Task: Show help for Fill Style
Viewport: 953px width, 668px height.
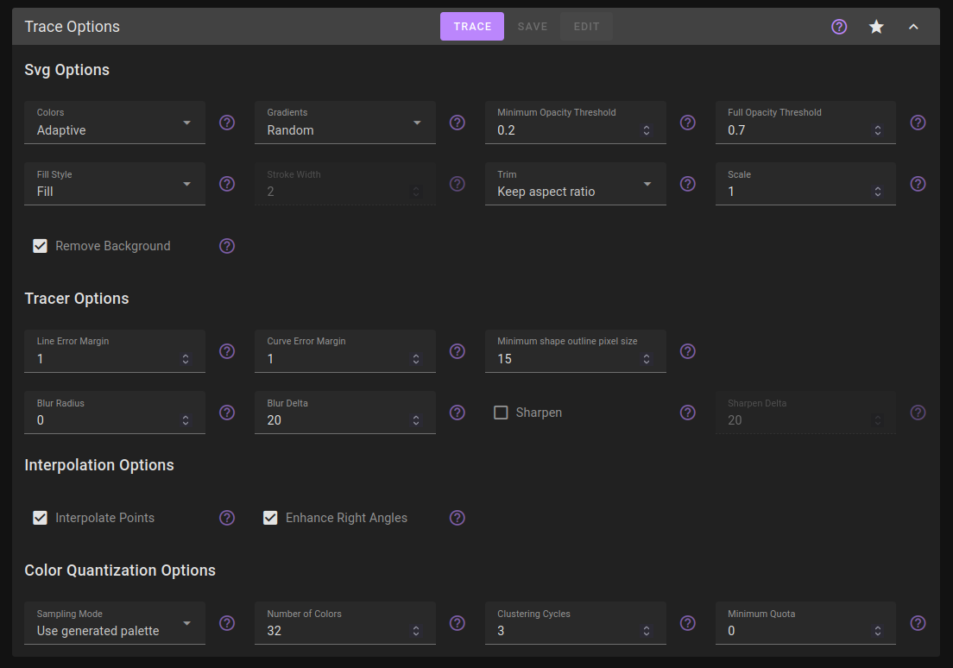Action: click(x=227, y=184)
